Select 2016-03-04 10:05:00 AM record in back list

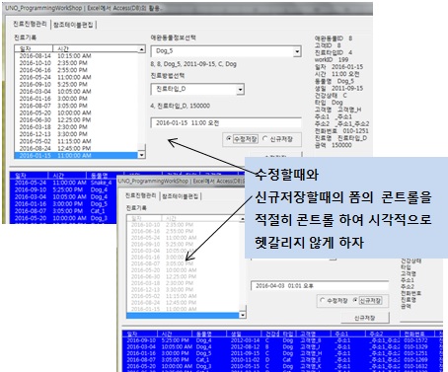click(x=76, y=92)
